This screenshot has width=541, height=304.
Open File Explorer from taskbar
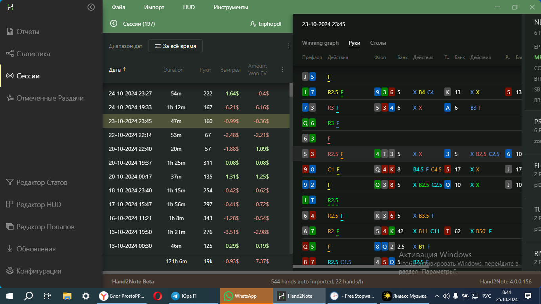[x=67, y=296]
